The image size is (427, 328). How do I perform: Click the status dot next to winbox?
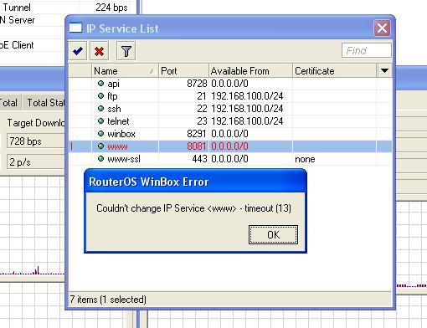pos(100,133)
